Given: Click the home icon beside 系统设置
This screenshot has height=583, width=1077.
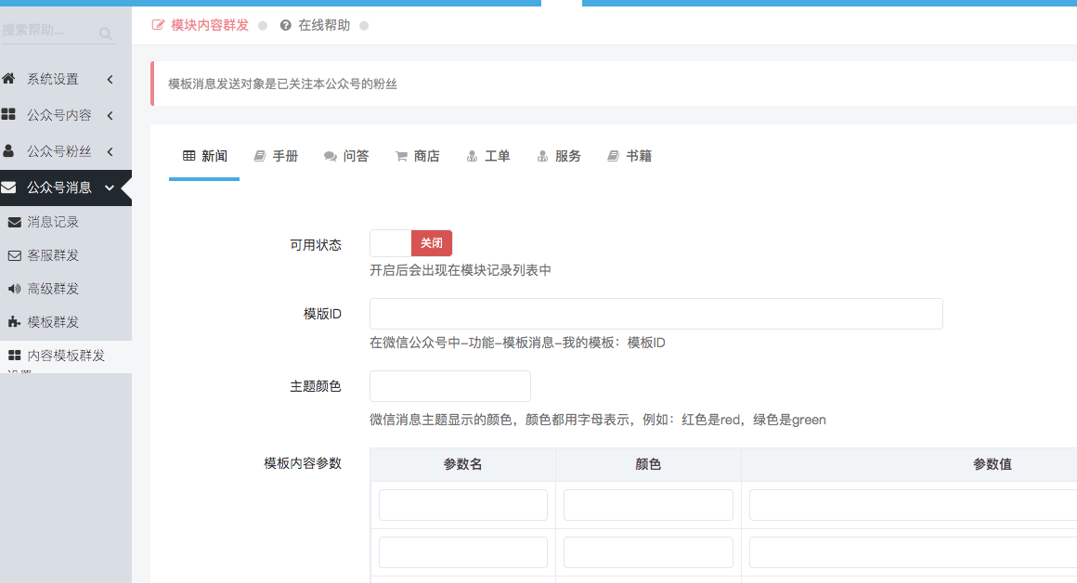Looking at the screenshot, I should pyautogui.click(x=8, y=79).
